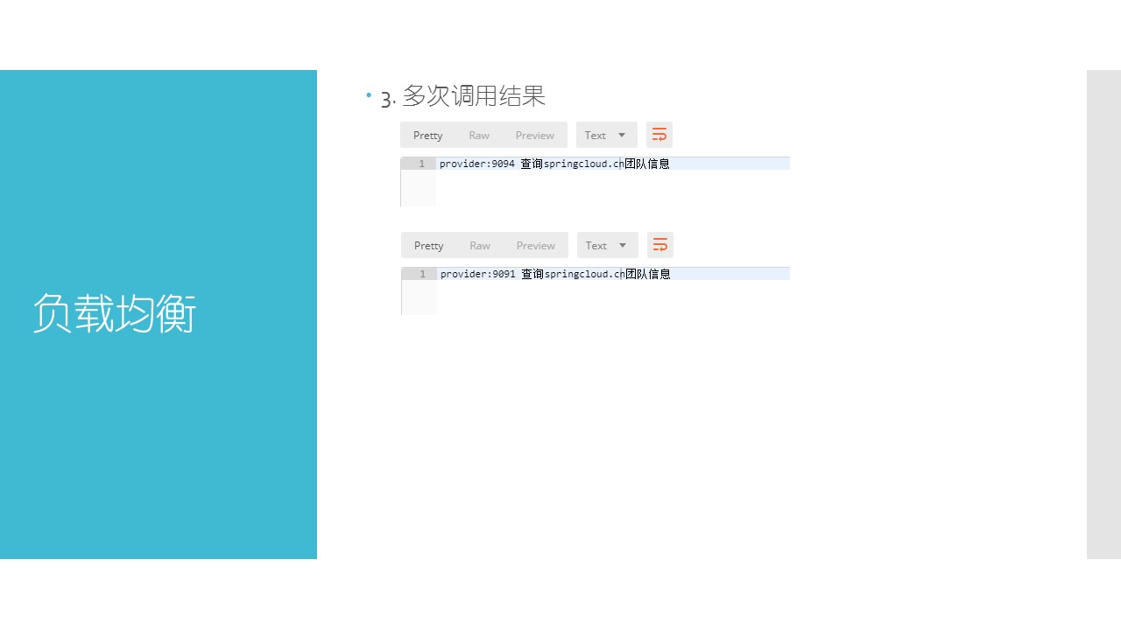Open Preview tab above the provider:9091 response

pos(535,245)
